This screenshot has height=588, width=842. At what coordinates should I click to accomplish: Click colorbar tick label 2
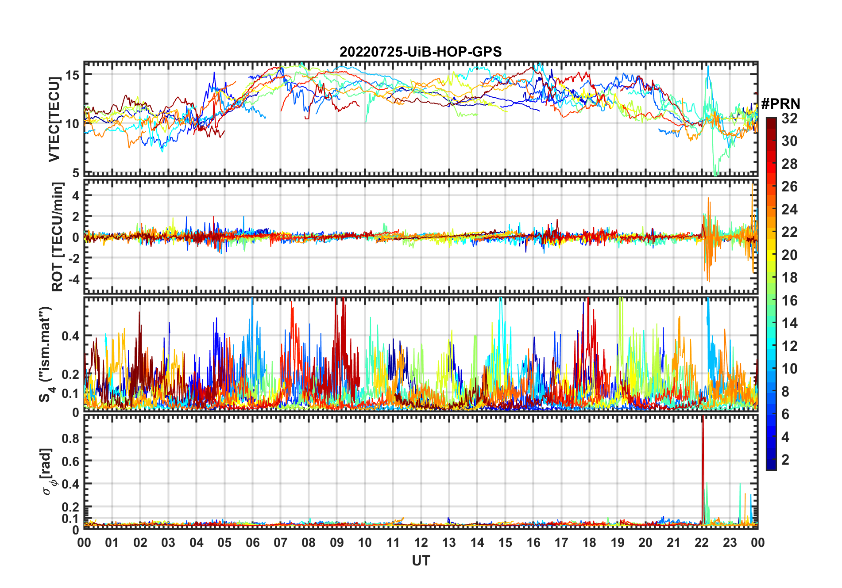point(785,460)
